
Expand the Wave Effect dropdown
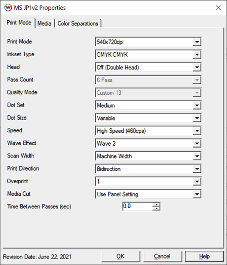(148, 143)
